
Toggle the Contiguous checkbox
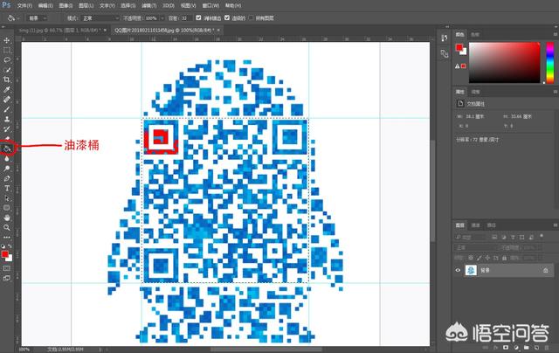click(x=227, y=17)
